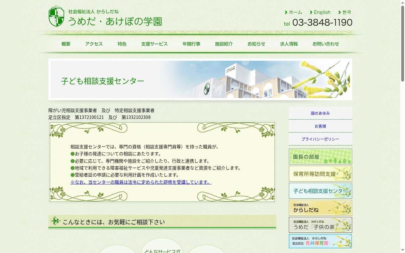The width and height of the screenshot is (405, 253).
Task: Open 概要 menu item
Action: tap(66, 44)
